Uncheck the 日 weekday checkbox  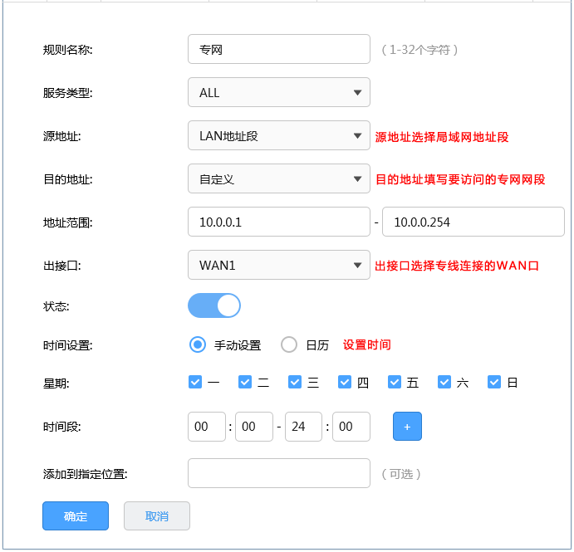493,382
